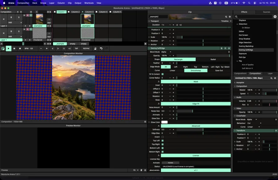Open the clip panel settings gear
This screenshot has width=278, height=180.
pos(230,17)
